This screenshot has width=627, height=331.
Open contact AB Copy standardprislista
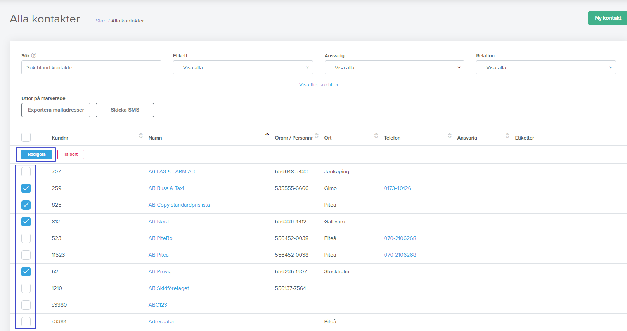click(179, 205)
